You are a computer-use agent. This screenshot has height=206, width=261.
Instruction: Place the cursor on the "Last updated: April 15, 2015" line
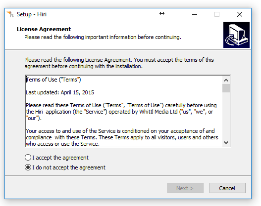60,92
